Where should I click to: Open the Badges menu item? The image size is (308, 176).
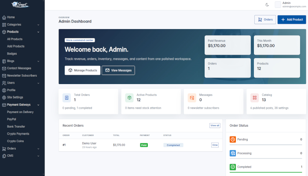[12, 54]
